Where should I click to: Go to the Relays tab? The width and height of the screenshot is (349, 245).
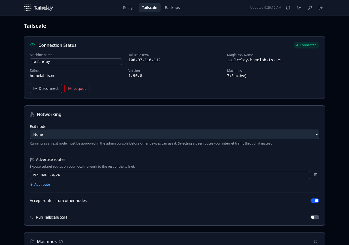(129, 8)
